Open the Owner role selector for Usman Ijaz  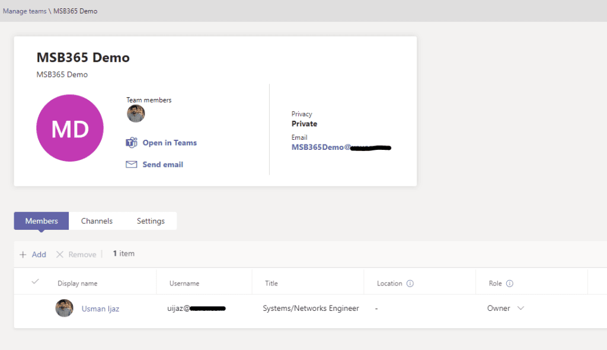tap(506, 308)
